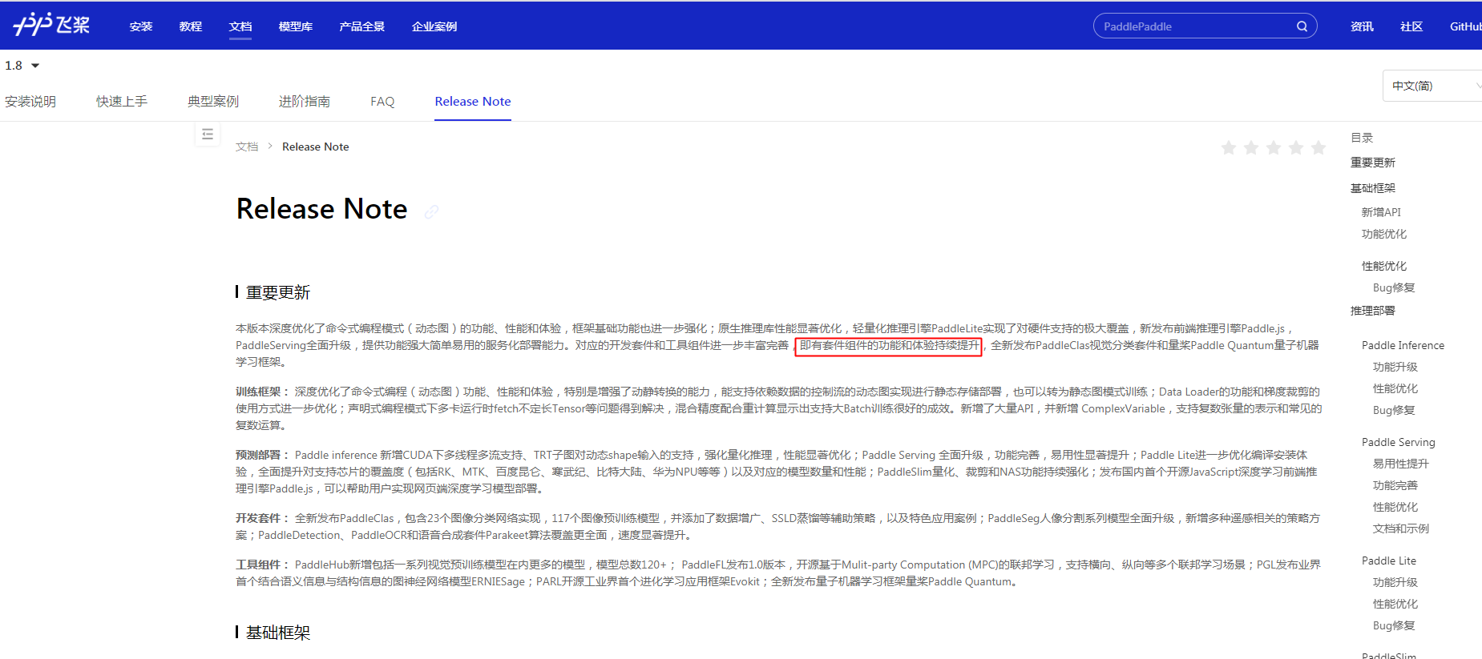Click the 开发套件： bold label

coord(262,518)
